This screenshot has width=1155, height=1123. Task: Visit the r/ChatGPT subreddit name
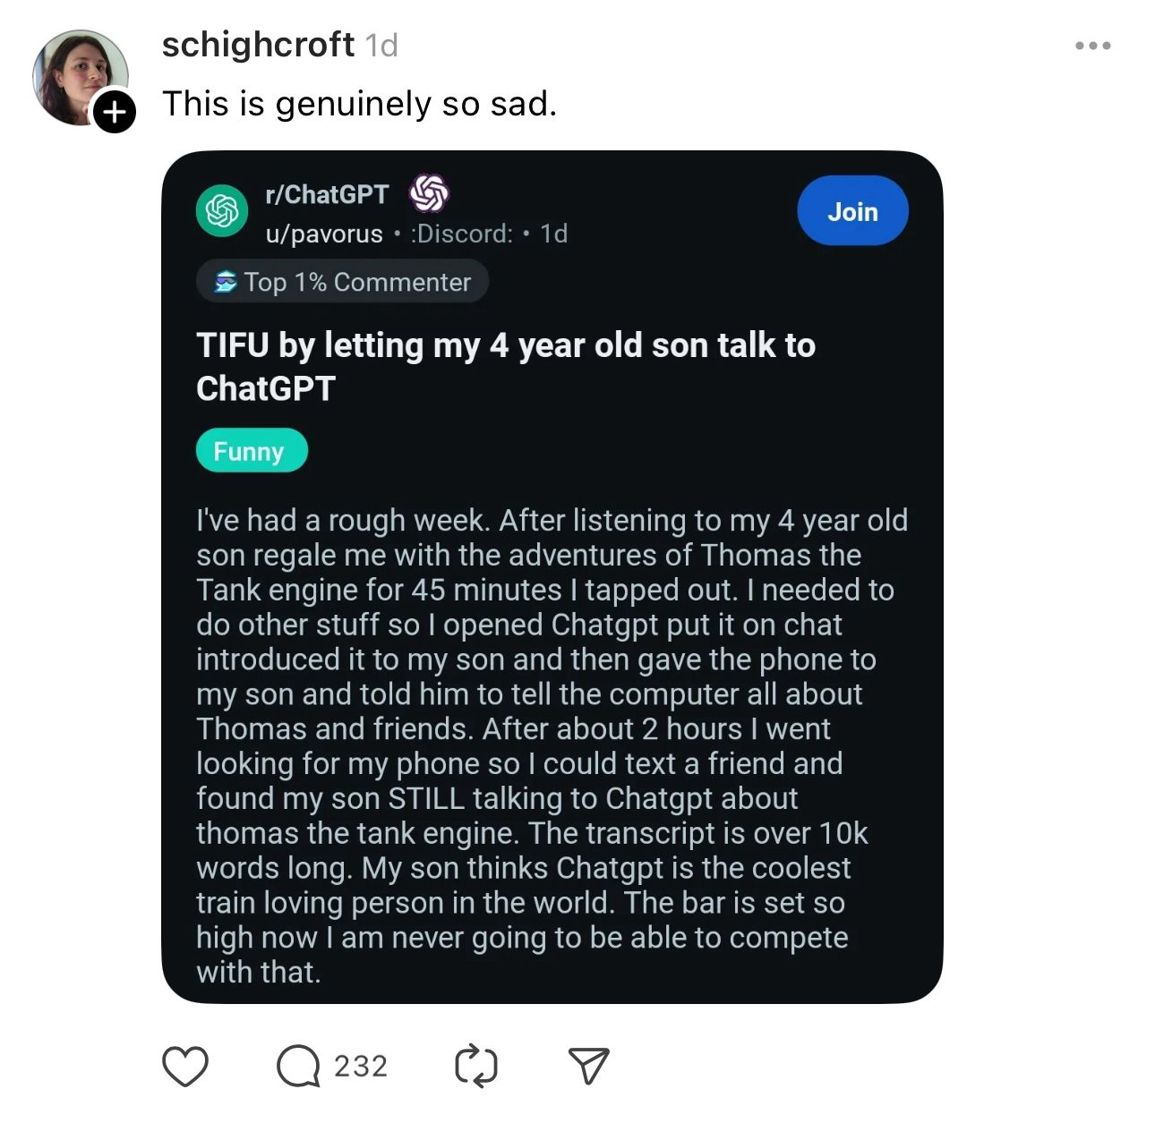click(327, 194)
